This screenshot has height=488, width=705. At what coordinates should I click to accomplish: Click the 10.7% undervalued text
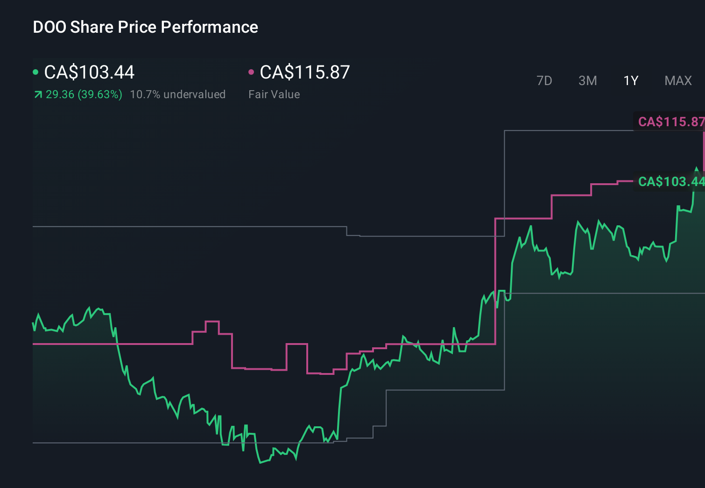pos(178,94)
